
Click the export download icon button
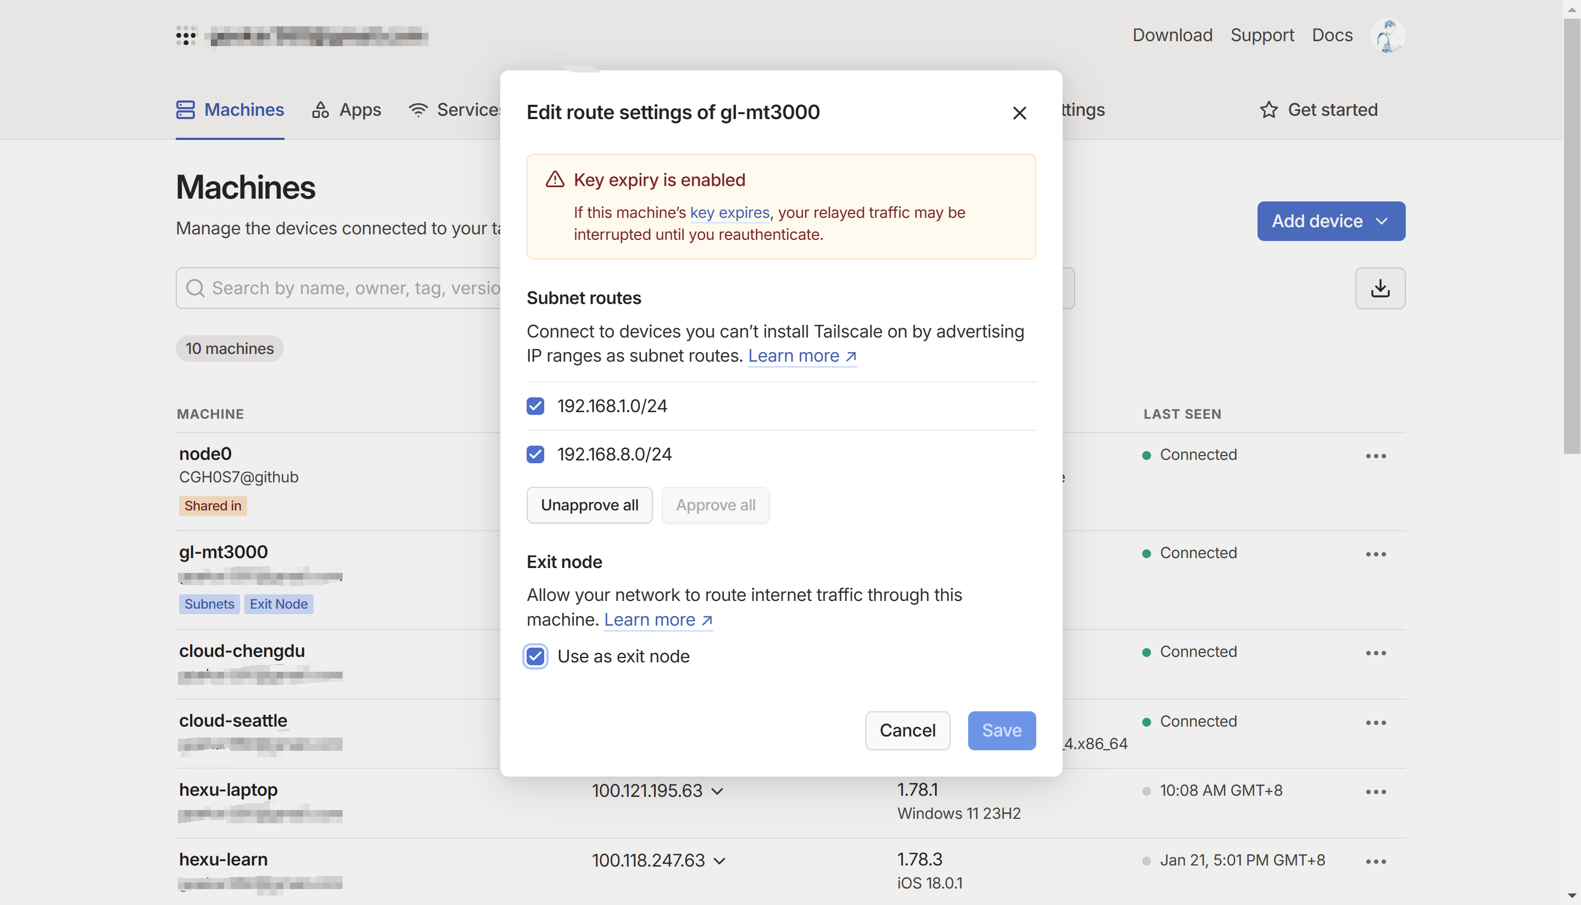(1379, 289)
